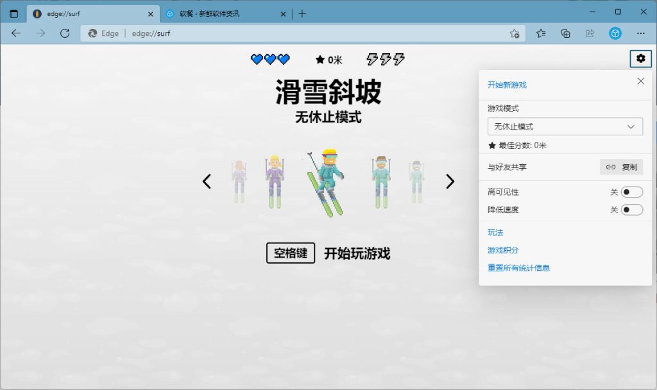Open the tab actions menu icon

pos(13,13)
